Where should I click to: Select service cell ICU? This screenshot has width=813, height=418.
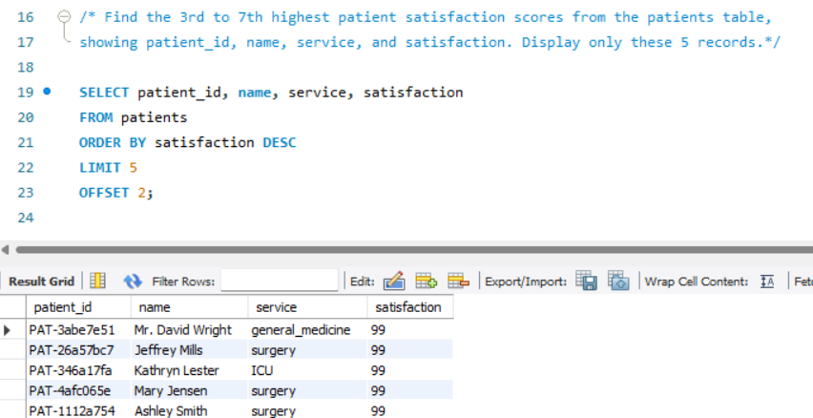(307, 370)
